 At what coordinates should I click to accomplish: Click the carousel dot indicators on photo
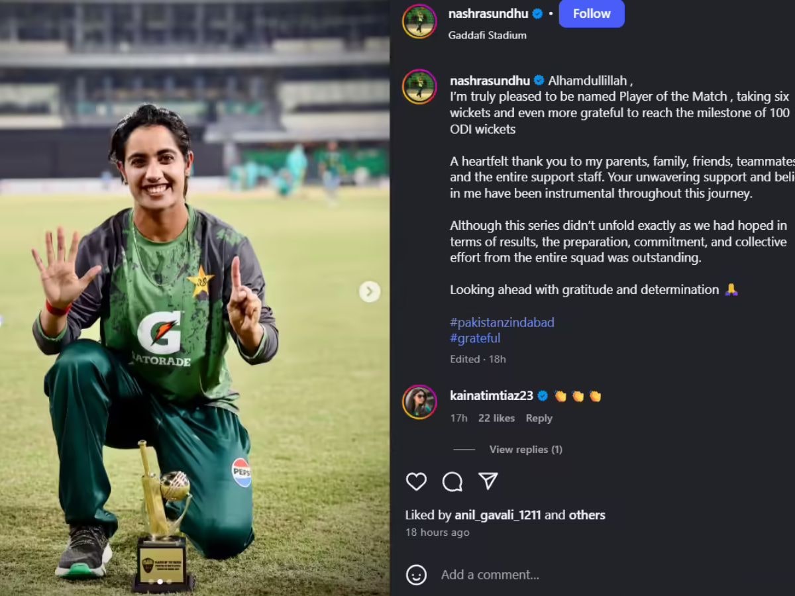click(x=160, y=581)
